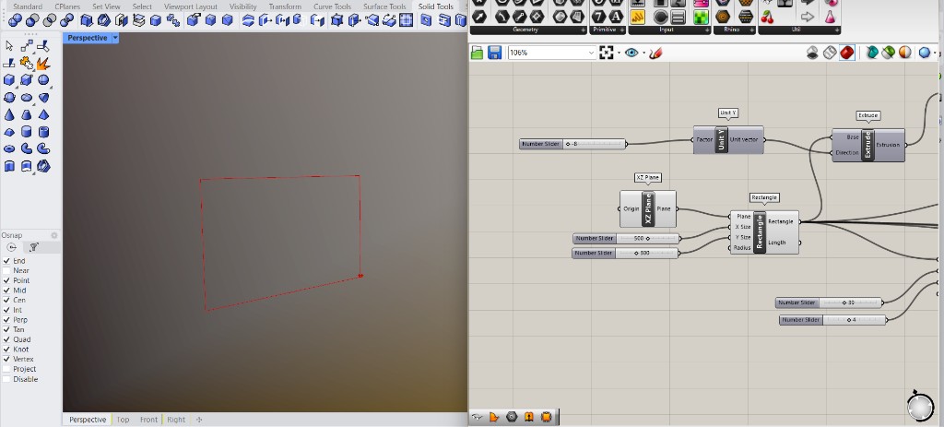Add a new viewport tab plus icon
This screenshot has height=427, width=944.
click(x=199, y=420)
